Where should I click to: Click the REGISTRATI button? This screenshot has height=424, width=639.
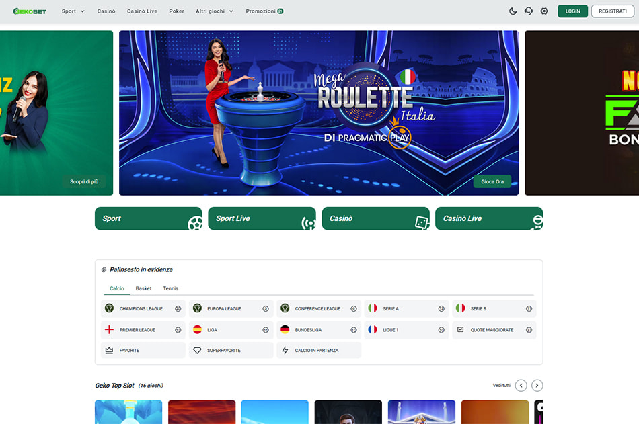pyautogui.click(x=613, y=11)
